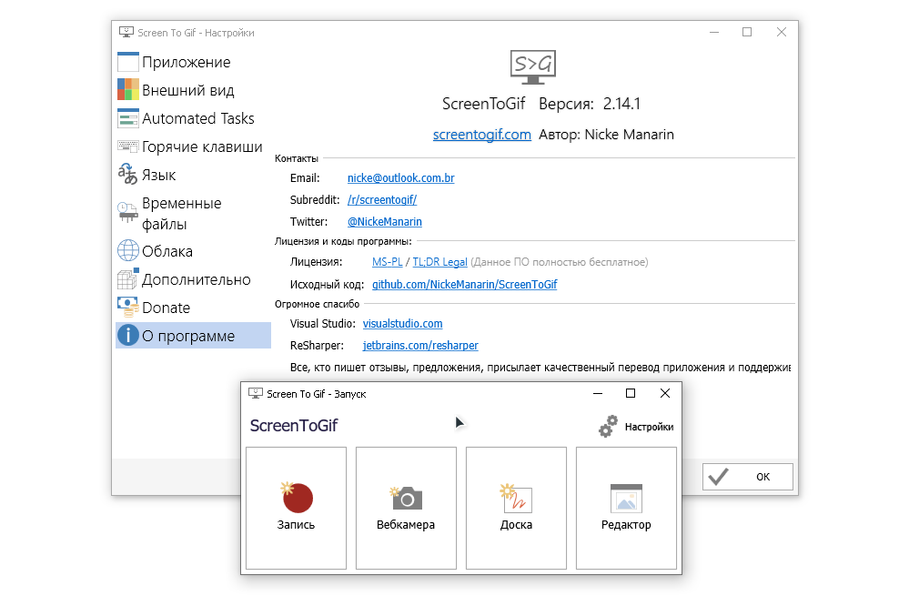Open the Дополнительно label
This screenshot has height=596, width=919.
click(x=197, y=279)
